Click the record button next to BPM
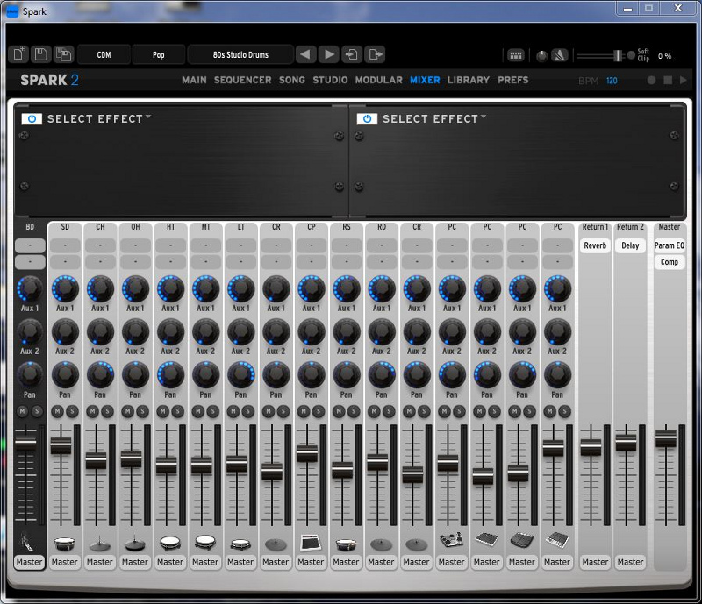This screenshot has width=702, height=604. [x=651, y=80]
